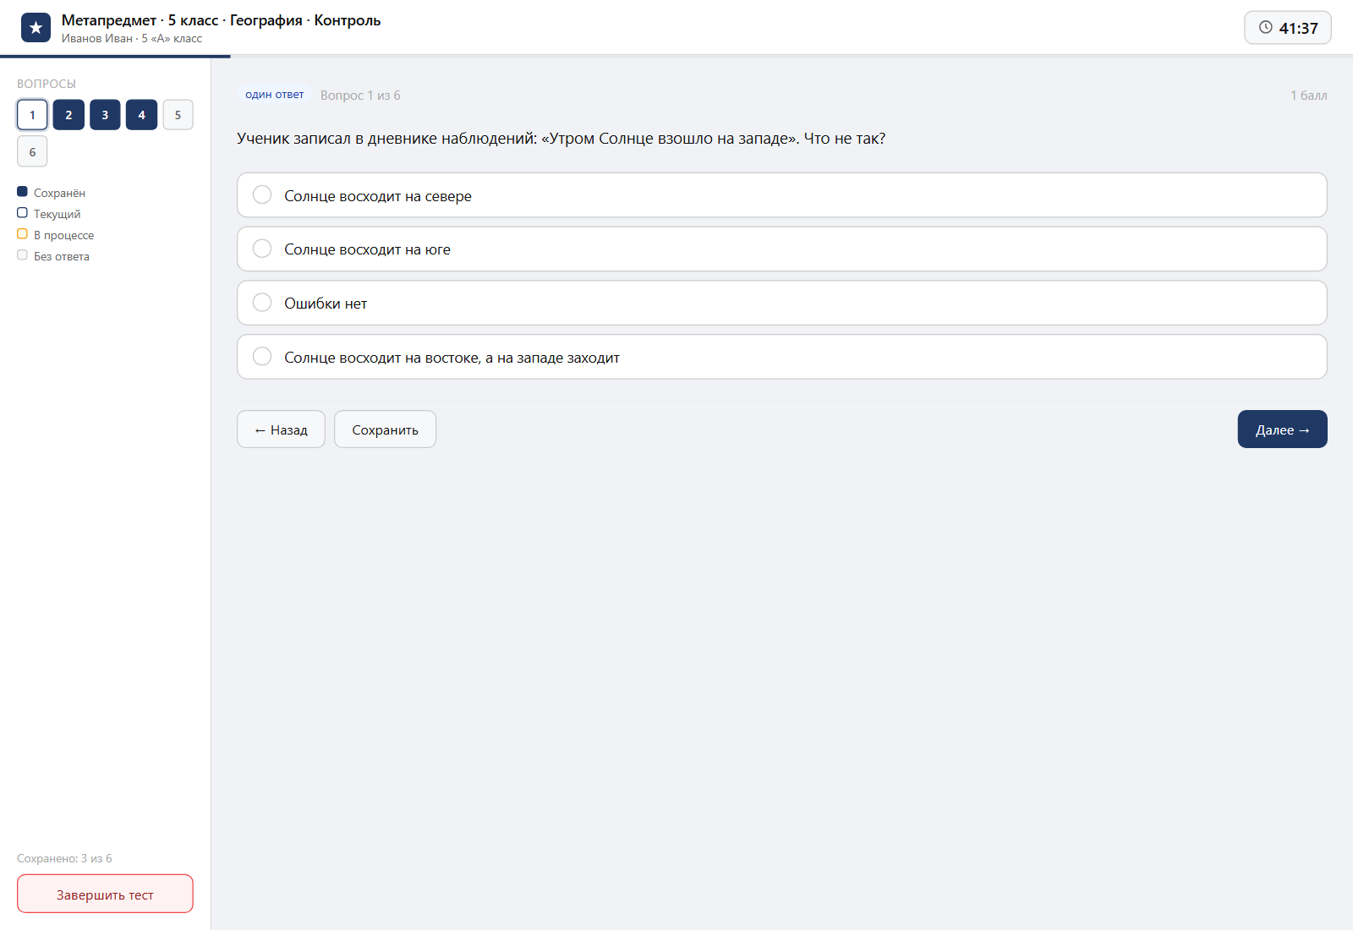The width and height of the screenshot is (1353, 930).
Task: Click the test title 'Метапредмет · 5 класс · География · Контроль'
Action: click(222, 20)
